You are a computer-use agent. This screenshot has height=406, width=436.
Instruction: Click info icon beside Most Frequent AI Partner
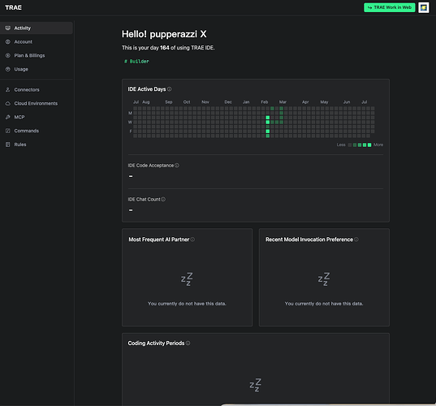(x=192, y=240)
